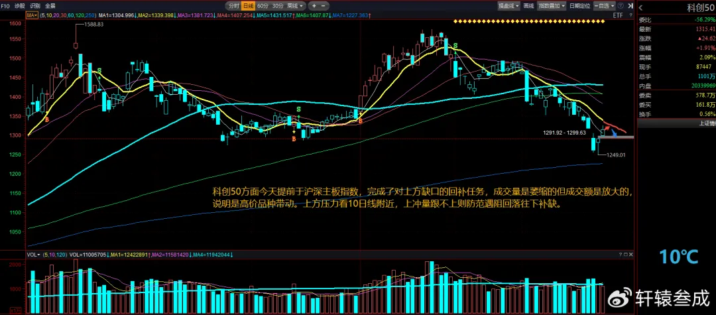The width and height of the screenshot is (716, 315).
Task: Click the MA6=1407.87 value
Action: pyautogui.click(x=313, y=15)
